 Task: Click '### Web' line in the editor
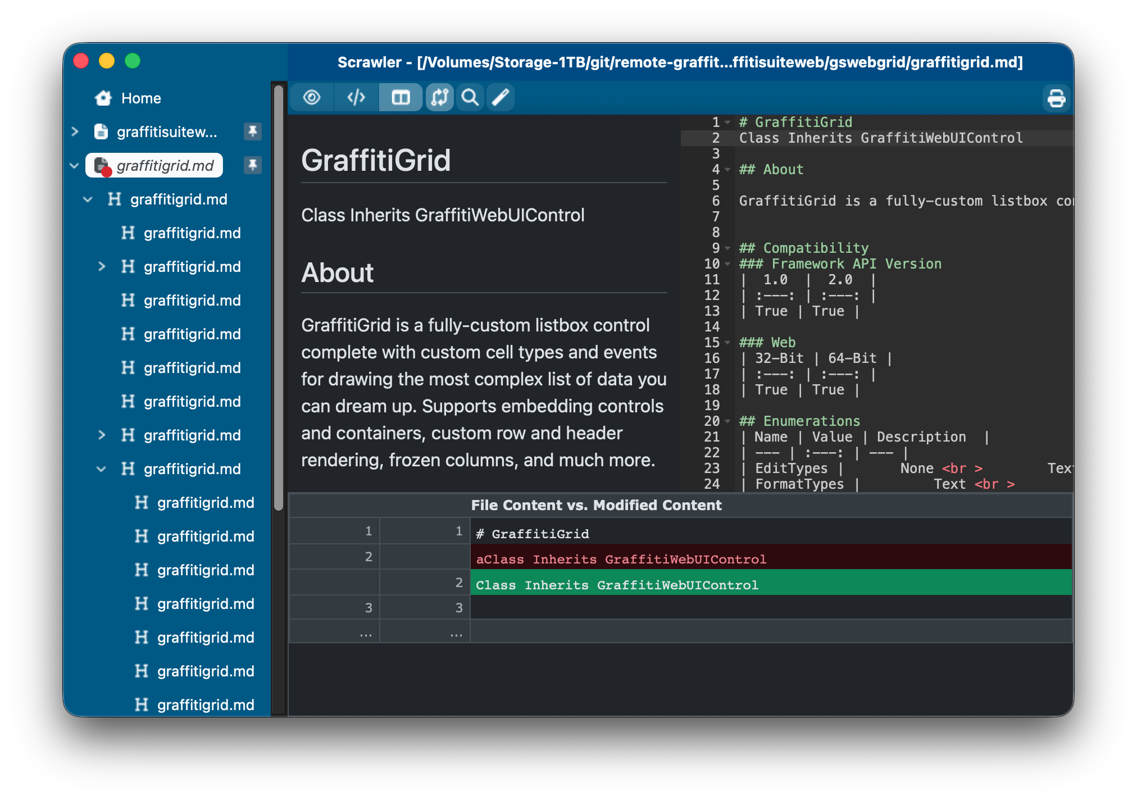pos(767,343)
